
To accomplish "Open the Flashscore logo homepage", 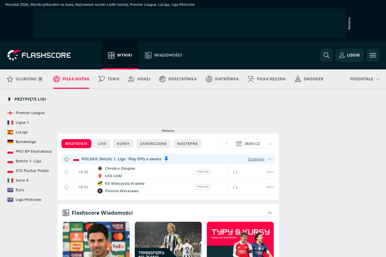I will 39,55.
